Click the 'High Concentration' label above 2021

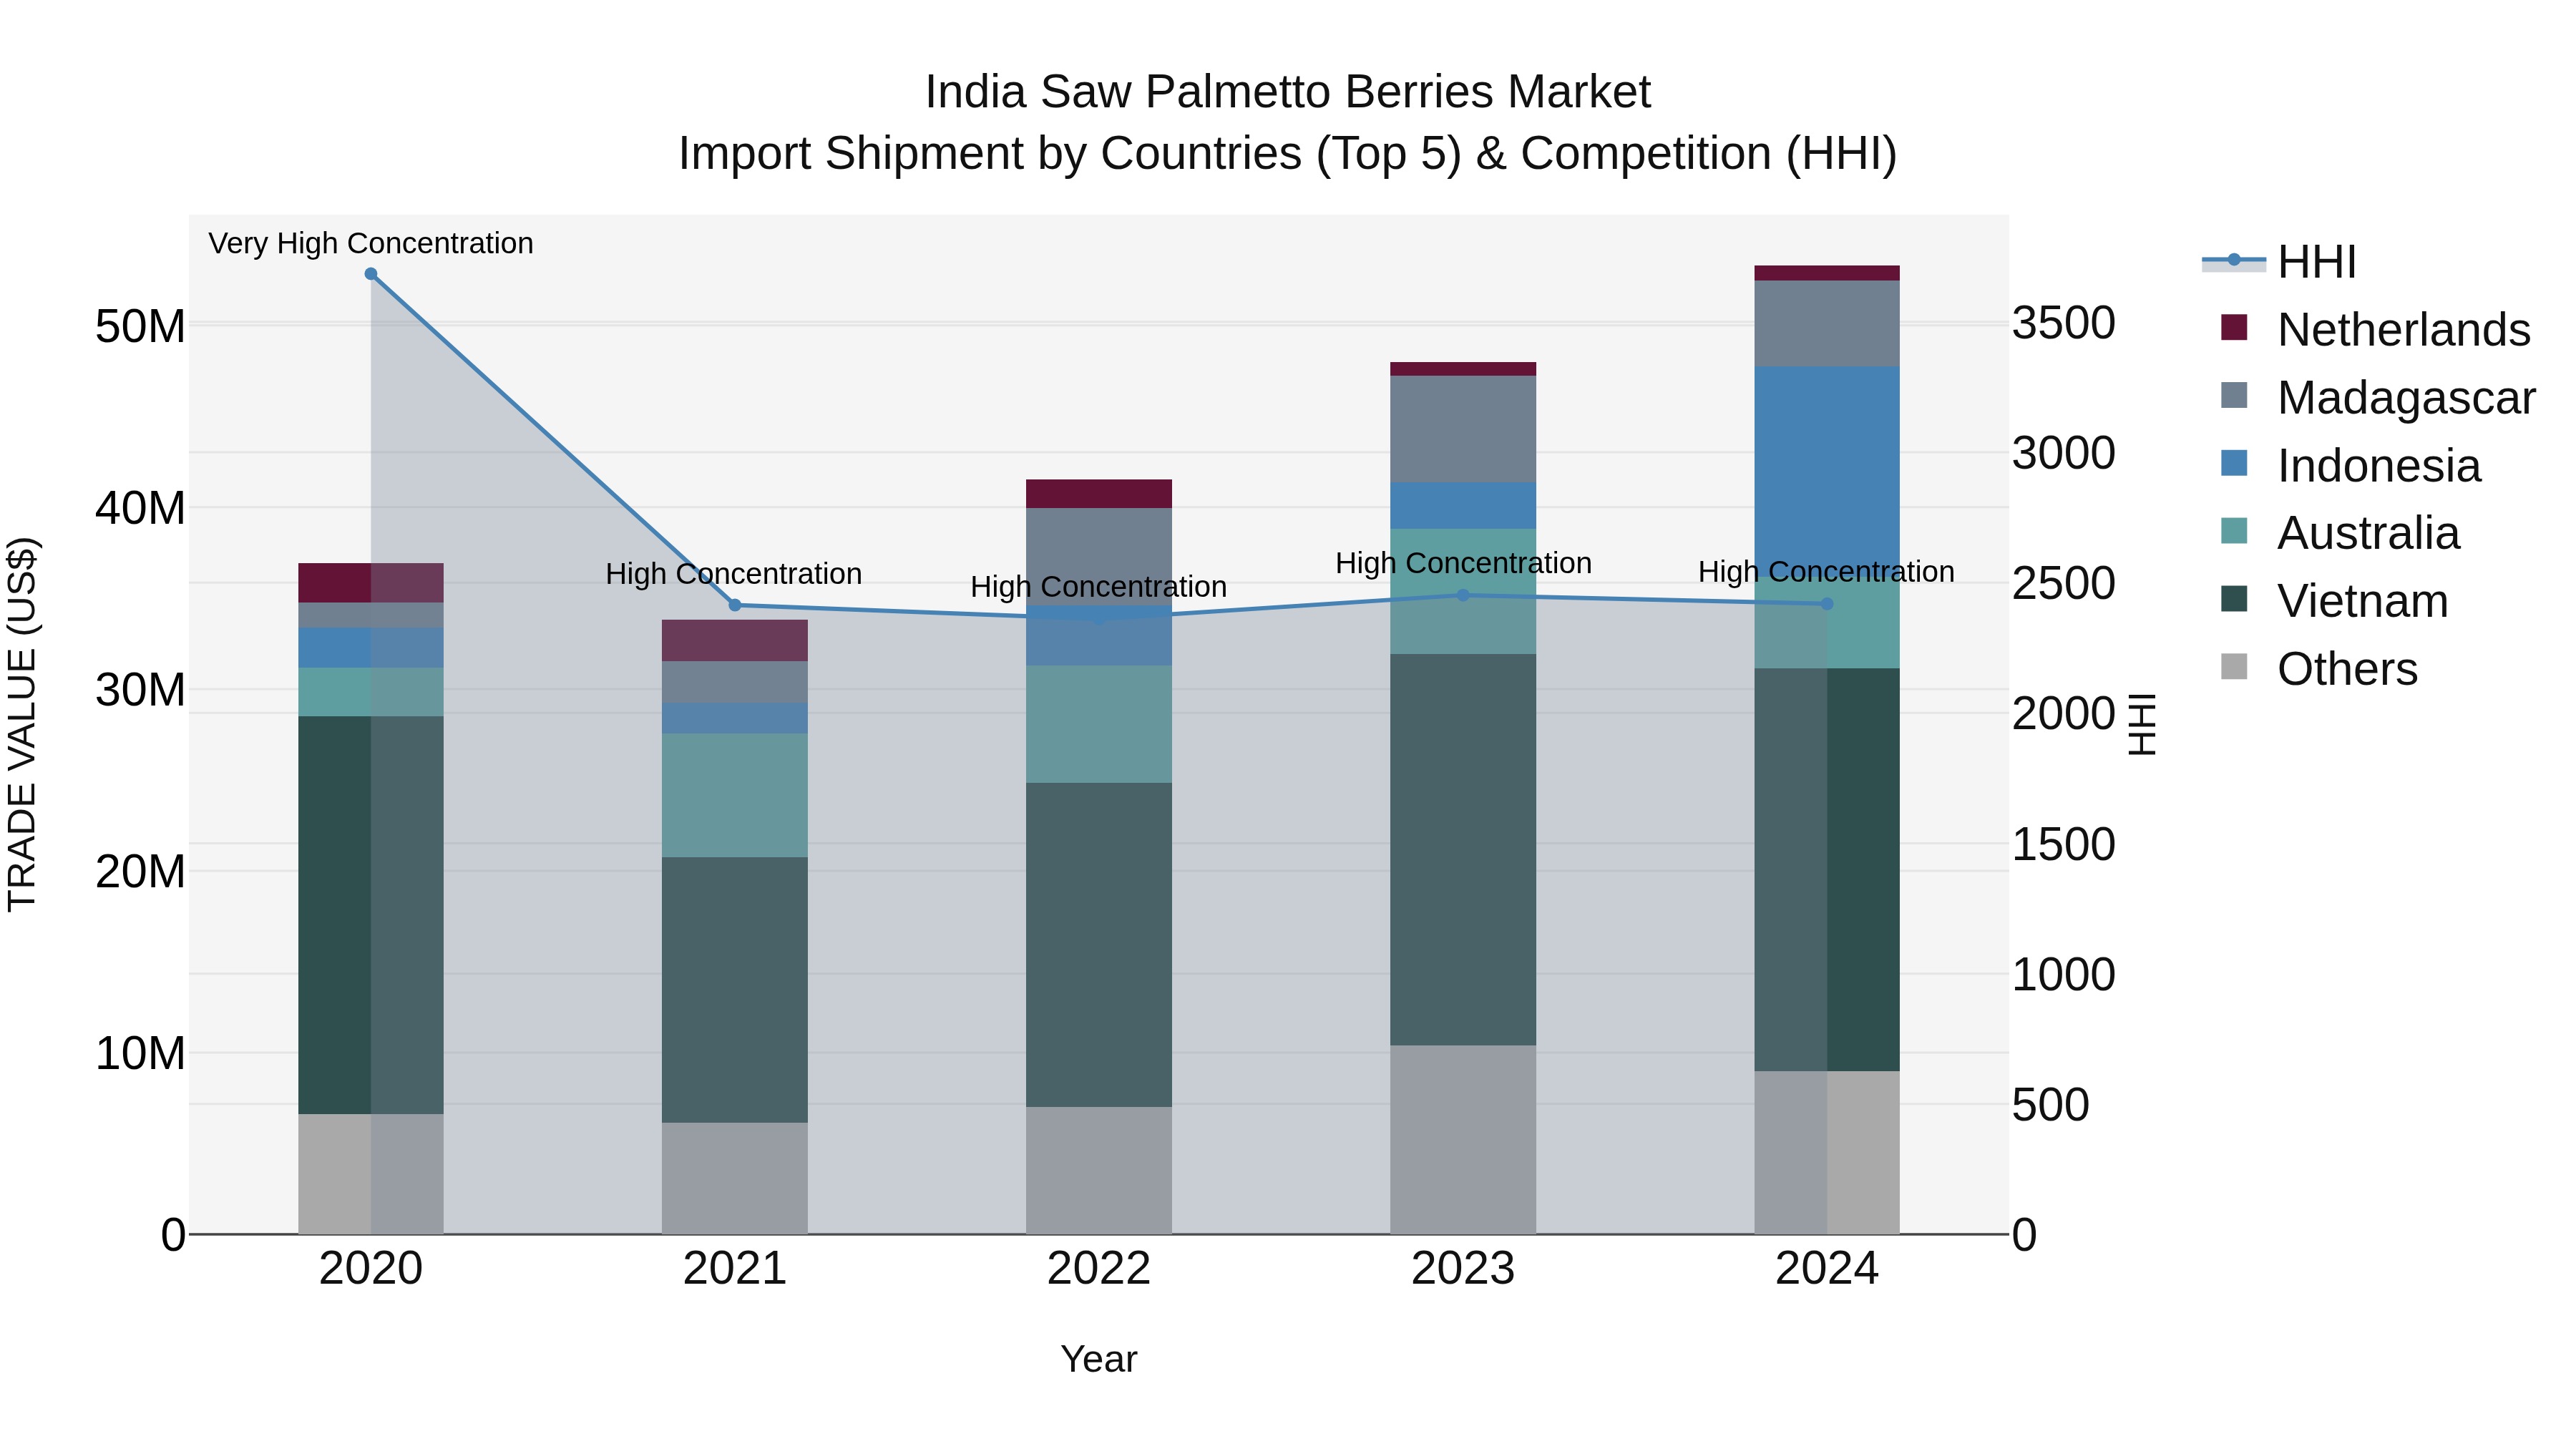(x=734, y=574)
